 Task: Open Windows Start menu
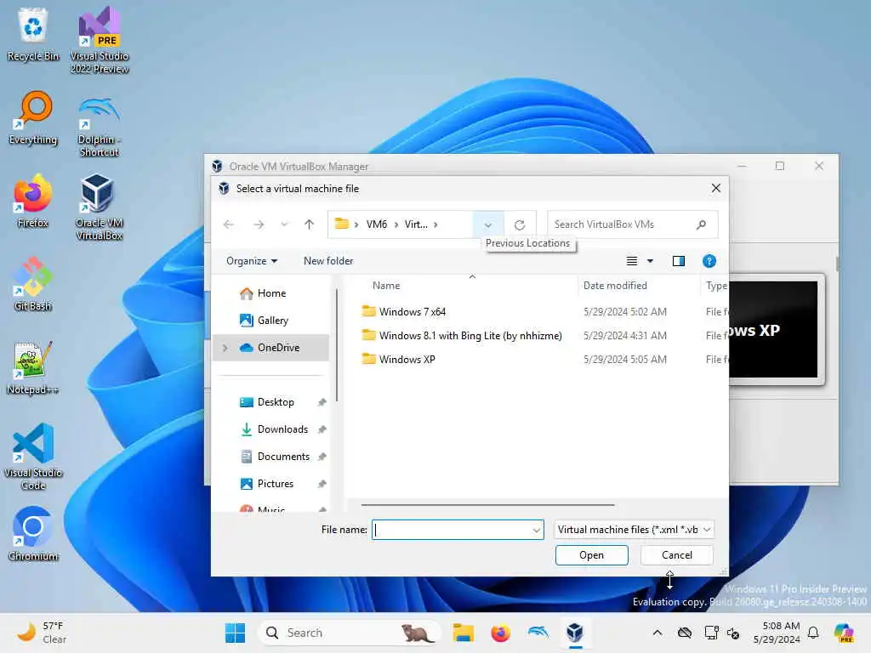tap(235, 633)
